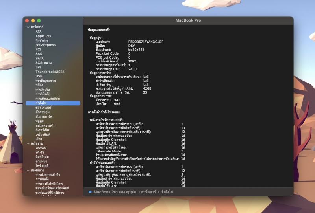Viewport: 315px width, 213px height.
Task: Open หน่วยความจำ memory entry
Action: coord(45,125)
